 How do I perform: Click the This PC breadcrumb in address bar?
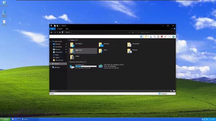coord(67,32)
